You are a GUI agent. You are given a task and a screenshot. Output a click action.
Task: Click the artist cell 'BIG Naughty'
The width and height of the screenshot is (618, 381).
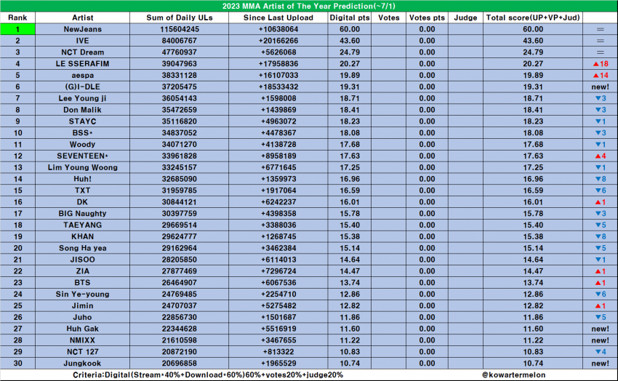pyautogui.click(x=82, y=213)
